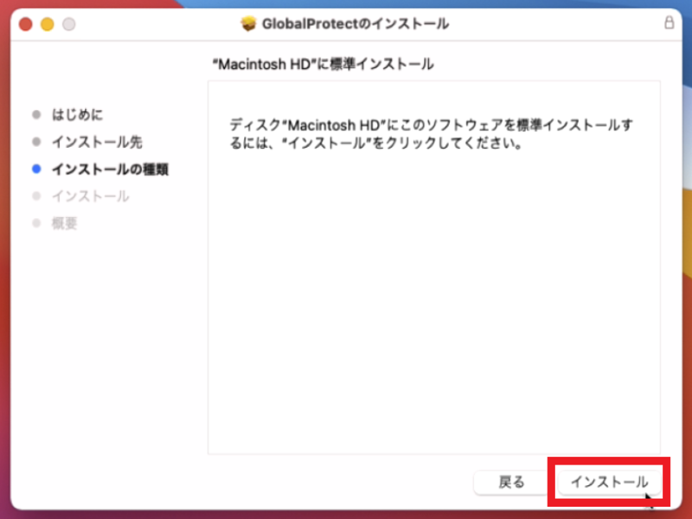692x519 pixels.
Task: Click the blue bullet beside インストールの種類
Action: click(36, 169)
